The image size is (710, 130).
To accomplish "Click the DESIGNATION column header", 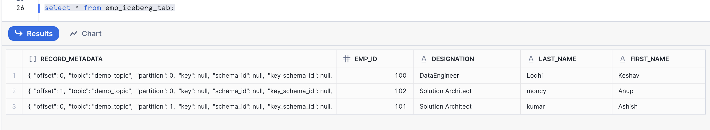I will pyautogui.click(x=453, y=59).
